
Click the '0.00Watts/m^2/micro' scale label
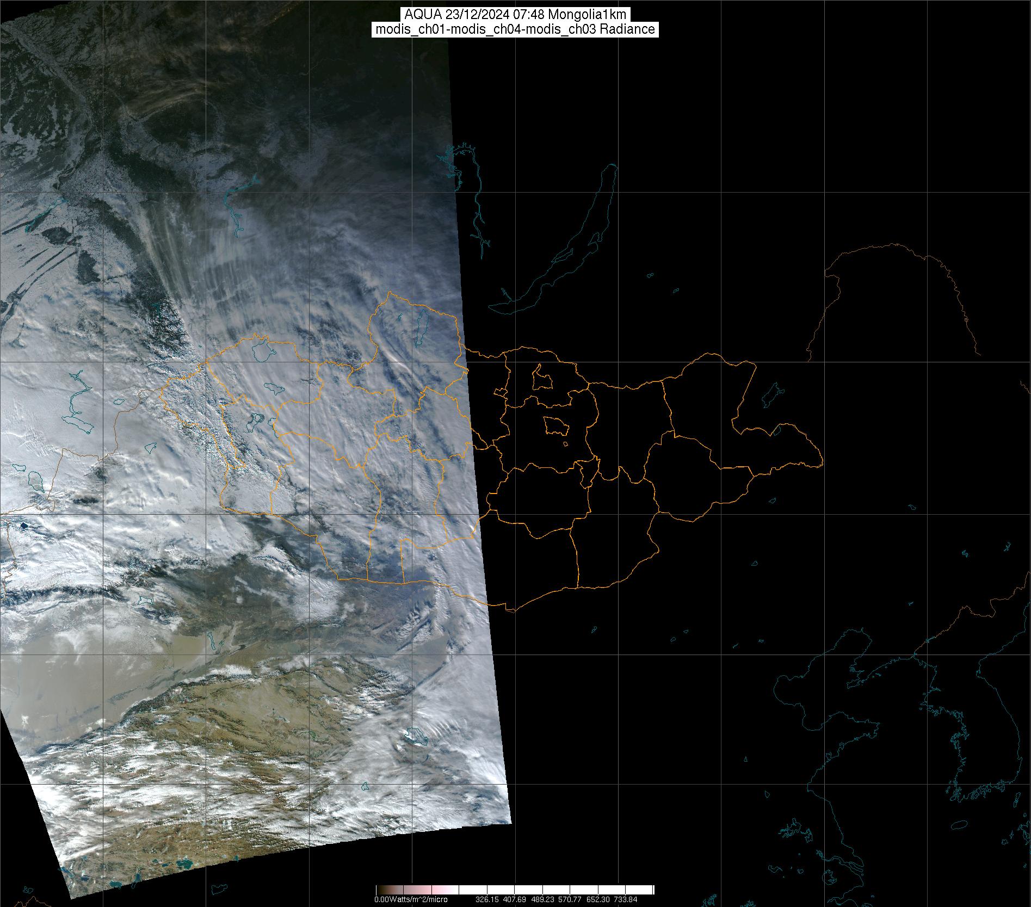coord(411,899)
